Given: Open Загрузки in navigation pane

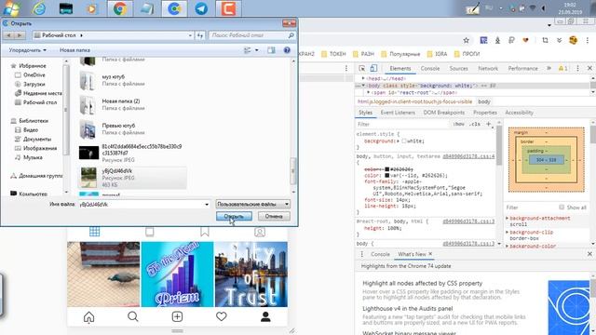Looking at the screenshot, I should [34, 84].
